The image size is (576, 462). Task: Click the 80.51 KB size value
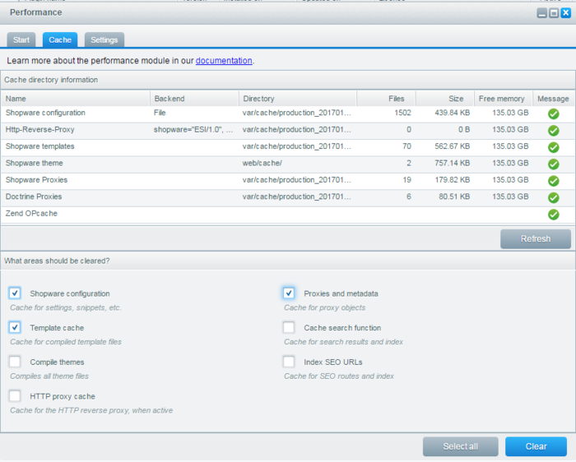click(454, 196)
